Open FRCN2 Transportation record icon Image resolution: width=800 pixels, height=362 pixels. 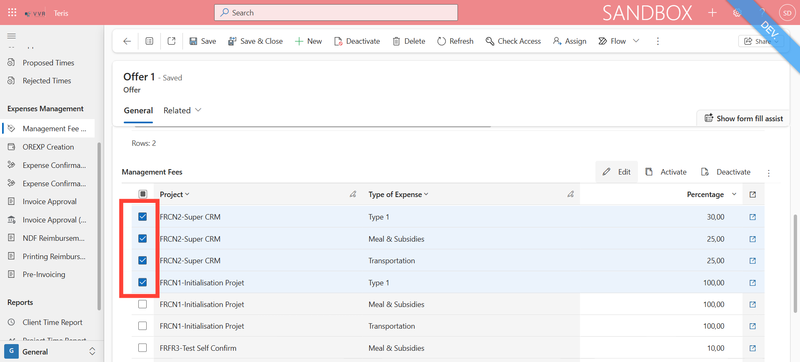coord(752,261)
